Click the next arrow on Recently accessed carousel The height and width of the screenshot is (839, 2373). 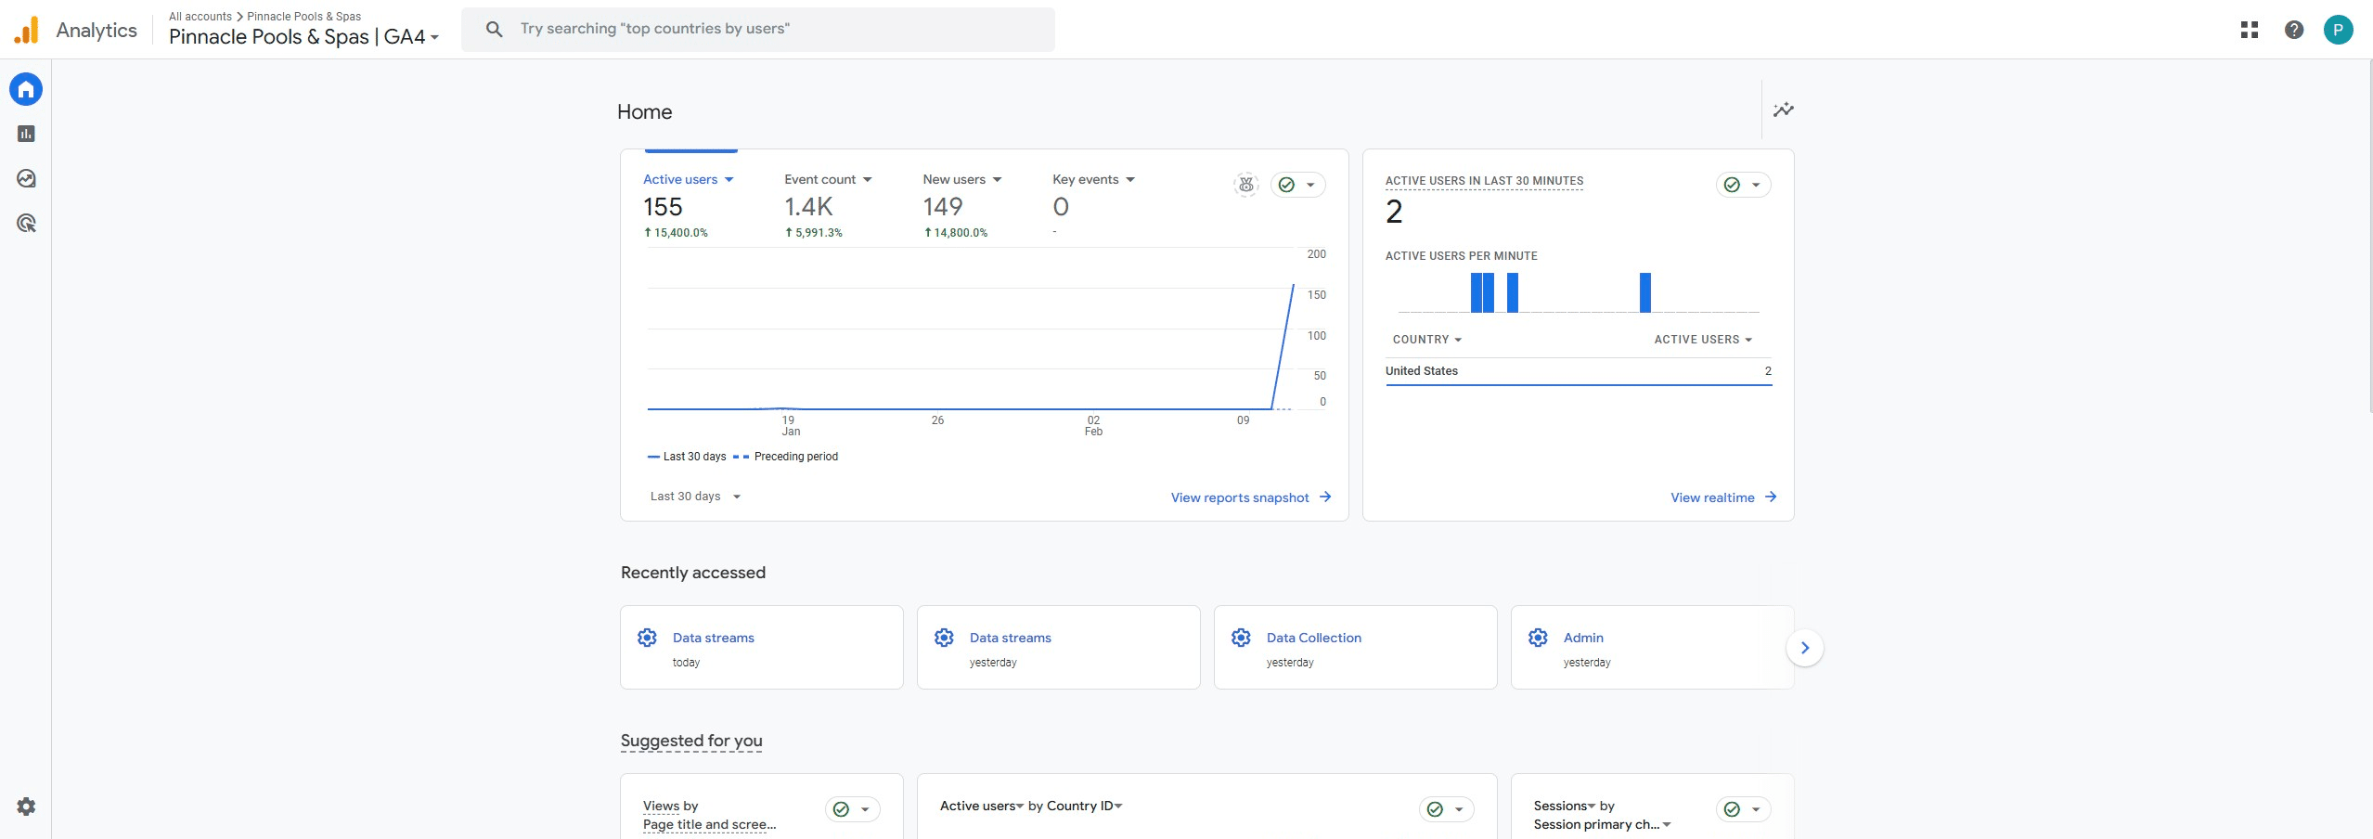(1804, 648)
